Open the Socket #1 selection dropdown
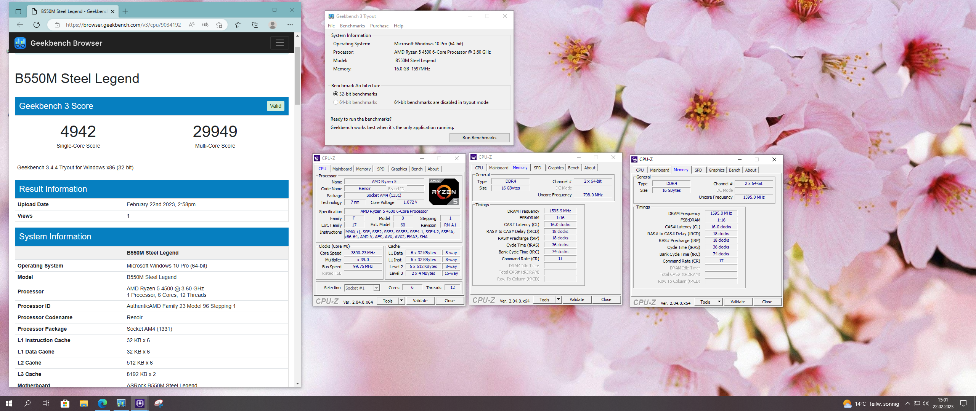 coord(362,288)
